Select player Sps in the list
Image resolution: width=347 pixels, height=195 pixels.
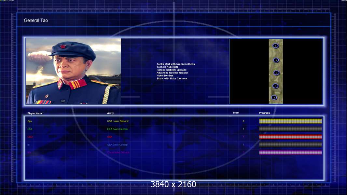30,121
